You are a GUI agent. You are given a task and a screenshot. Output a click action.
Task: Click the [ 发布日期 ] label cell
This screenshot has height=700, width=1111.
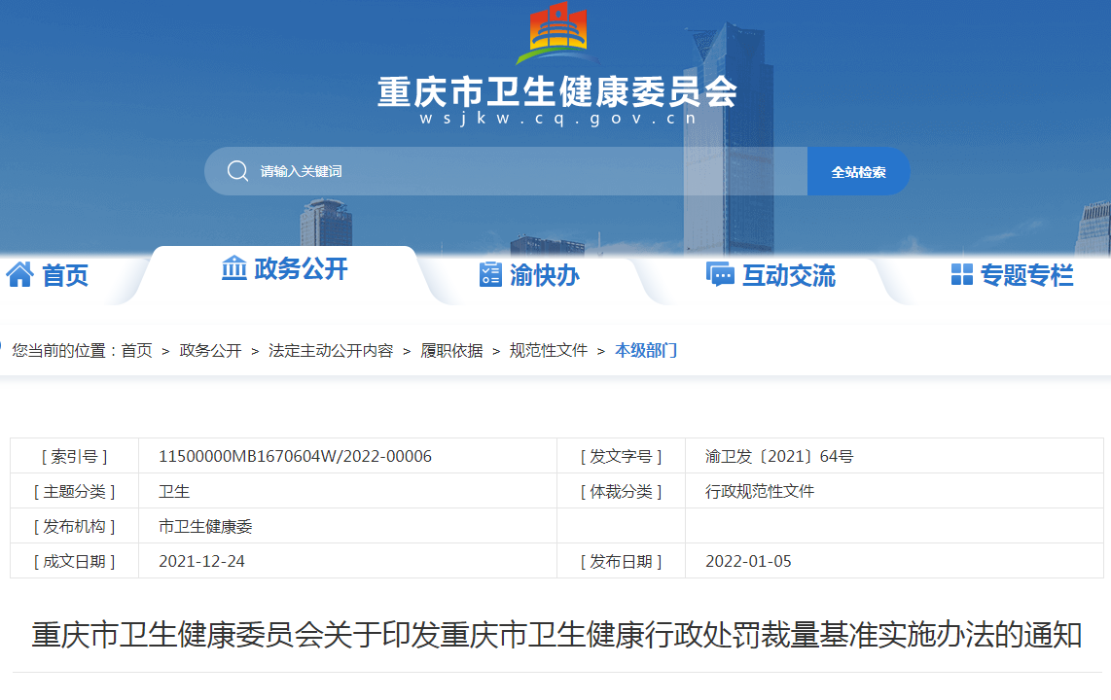622,561
